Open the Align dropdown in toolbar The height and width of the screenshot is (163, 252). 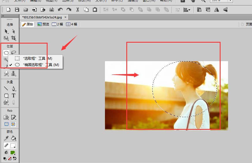(187, 10)
